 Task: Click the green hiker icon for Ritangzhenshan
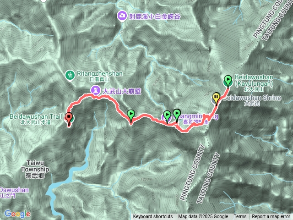70,75
